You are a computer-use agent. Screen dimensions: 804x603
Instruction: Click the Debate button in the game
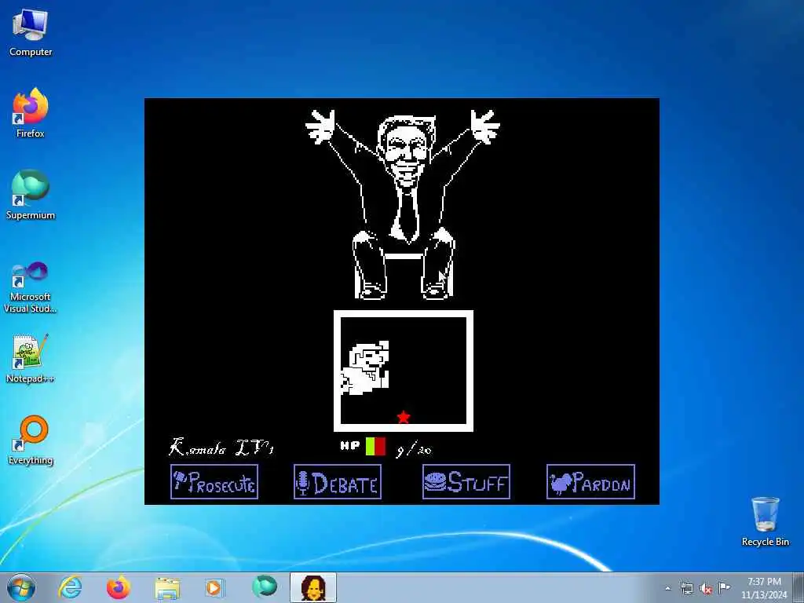338,481
